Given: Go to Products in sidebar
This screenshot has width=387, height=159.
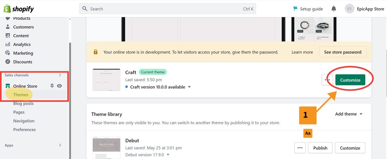Looking at the screenshot, I should click(22, 18).
